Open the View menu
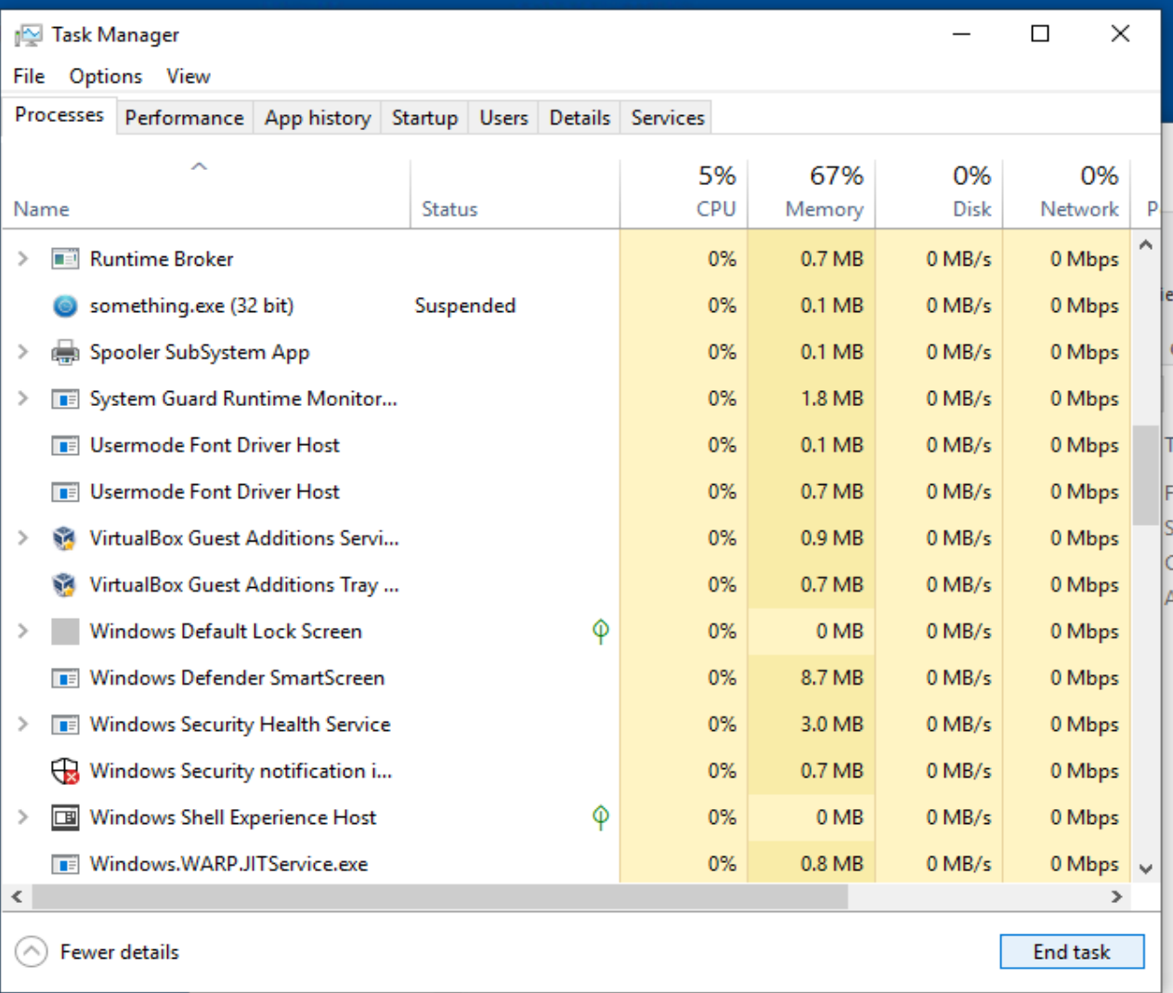The width and height of the screenshot is (1173, 993). [189, 76]
